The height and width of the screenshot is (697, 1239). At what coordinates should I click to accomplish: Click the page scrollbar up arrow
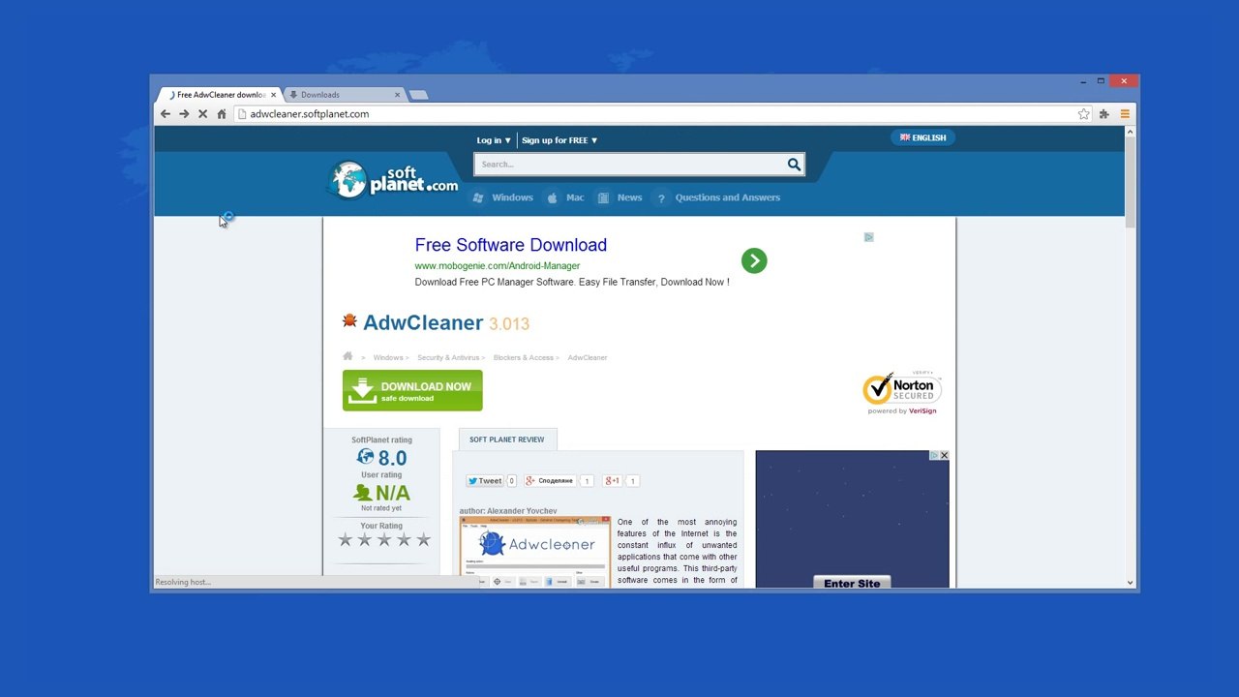pos(1130,132)
